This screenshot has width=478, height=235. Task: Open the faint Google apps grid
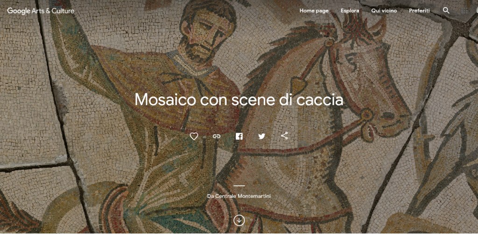click(464, 11)
